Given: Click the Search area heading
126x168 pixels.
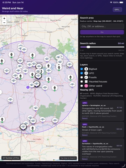Looking at the screenshot, I should pos(87,18).
